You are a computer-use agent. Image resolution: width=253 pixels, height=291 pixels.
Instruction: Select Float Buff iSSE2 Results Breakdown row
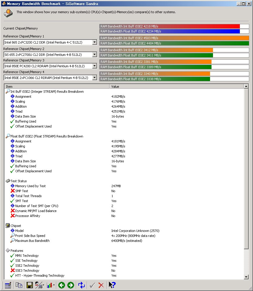pyautogui.click(x=47, y=136)
